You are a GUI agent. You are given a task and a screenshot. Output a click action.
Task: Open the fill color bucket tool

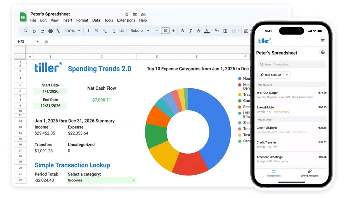[217, 31]
